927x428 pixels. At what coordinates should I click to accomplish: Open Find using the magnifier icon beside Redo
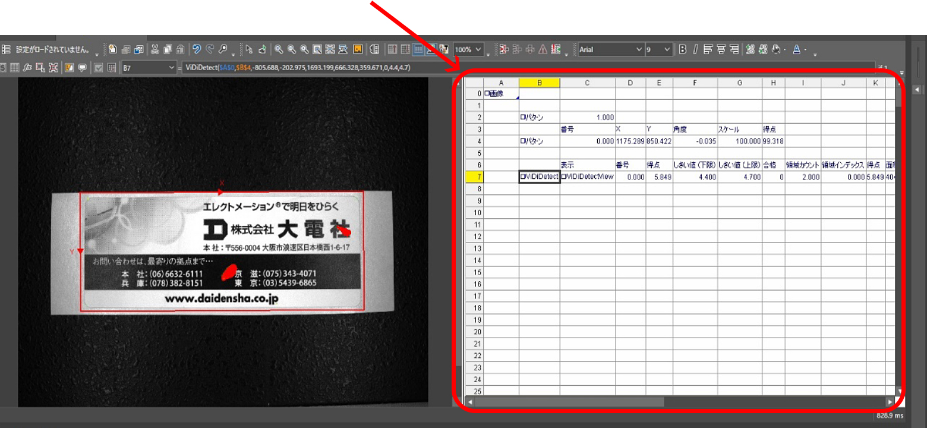click(x=223, y=49)
